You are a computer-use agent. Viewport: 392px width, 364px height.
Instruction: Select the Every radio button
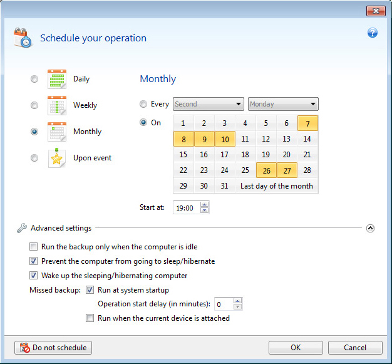(x=144, y=104)
